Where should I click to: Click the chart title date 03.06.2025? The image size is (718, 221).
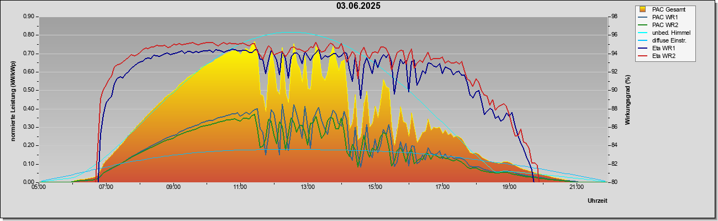pos(358,6)
